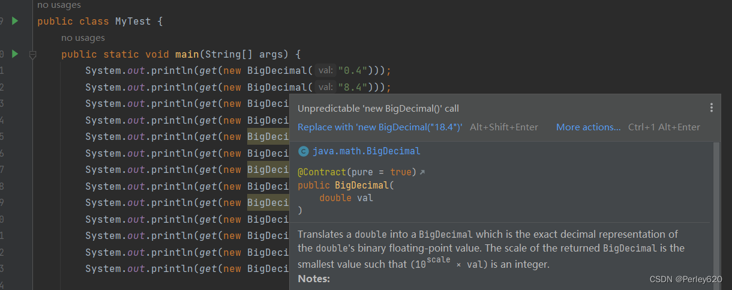This screenshot has height=290, width=732.
Task: Follow the java.math.BigDecimal link
Action: tap(366, 151)
